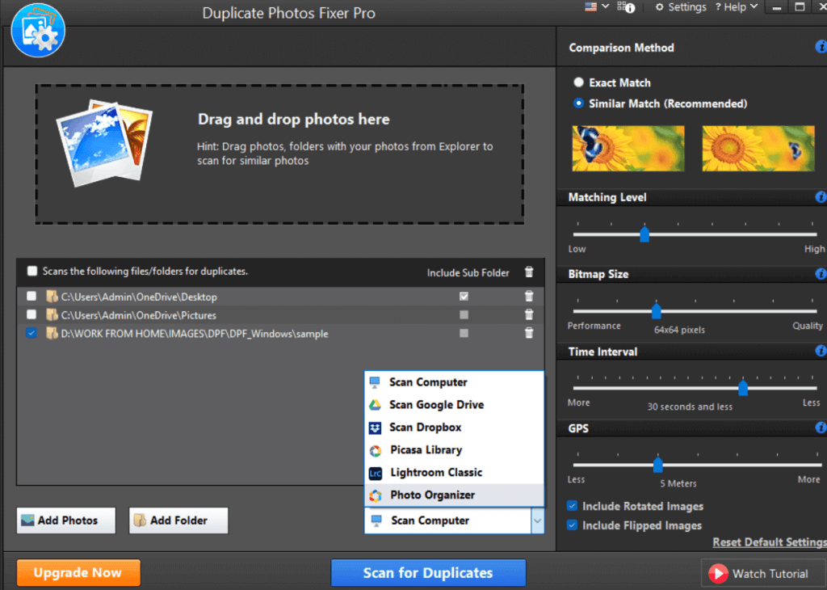Uncheck the DPF_Windows\sample folder checkbox
The height and width of the screenshot is (590, 827).
pos(31,333)
